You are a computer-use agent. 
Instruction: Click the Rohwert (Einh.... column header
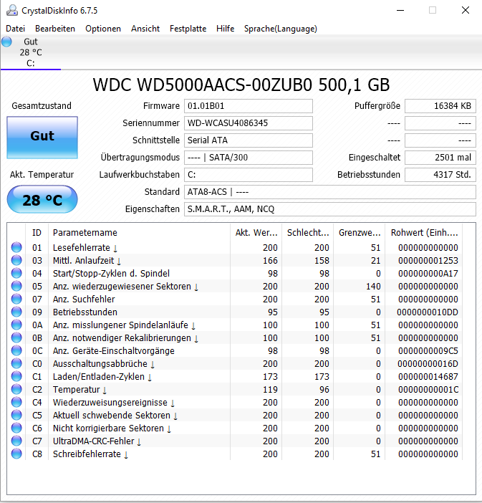pyautogui.click(x=424, y=233)
